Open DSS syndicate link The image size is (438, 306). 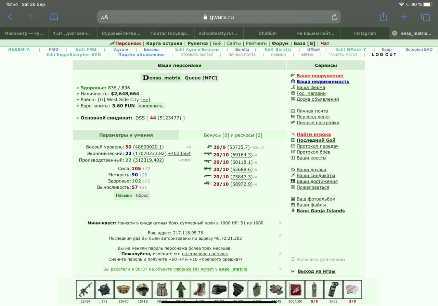coord(140,118)
